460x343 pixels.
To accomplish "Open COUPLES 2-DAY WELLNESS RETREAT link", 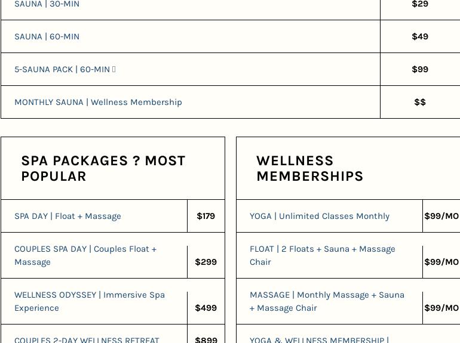I will tap(87, 339).
